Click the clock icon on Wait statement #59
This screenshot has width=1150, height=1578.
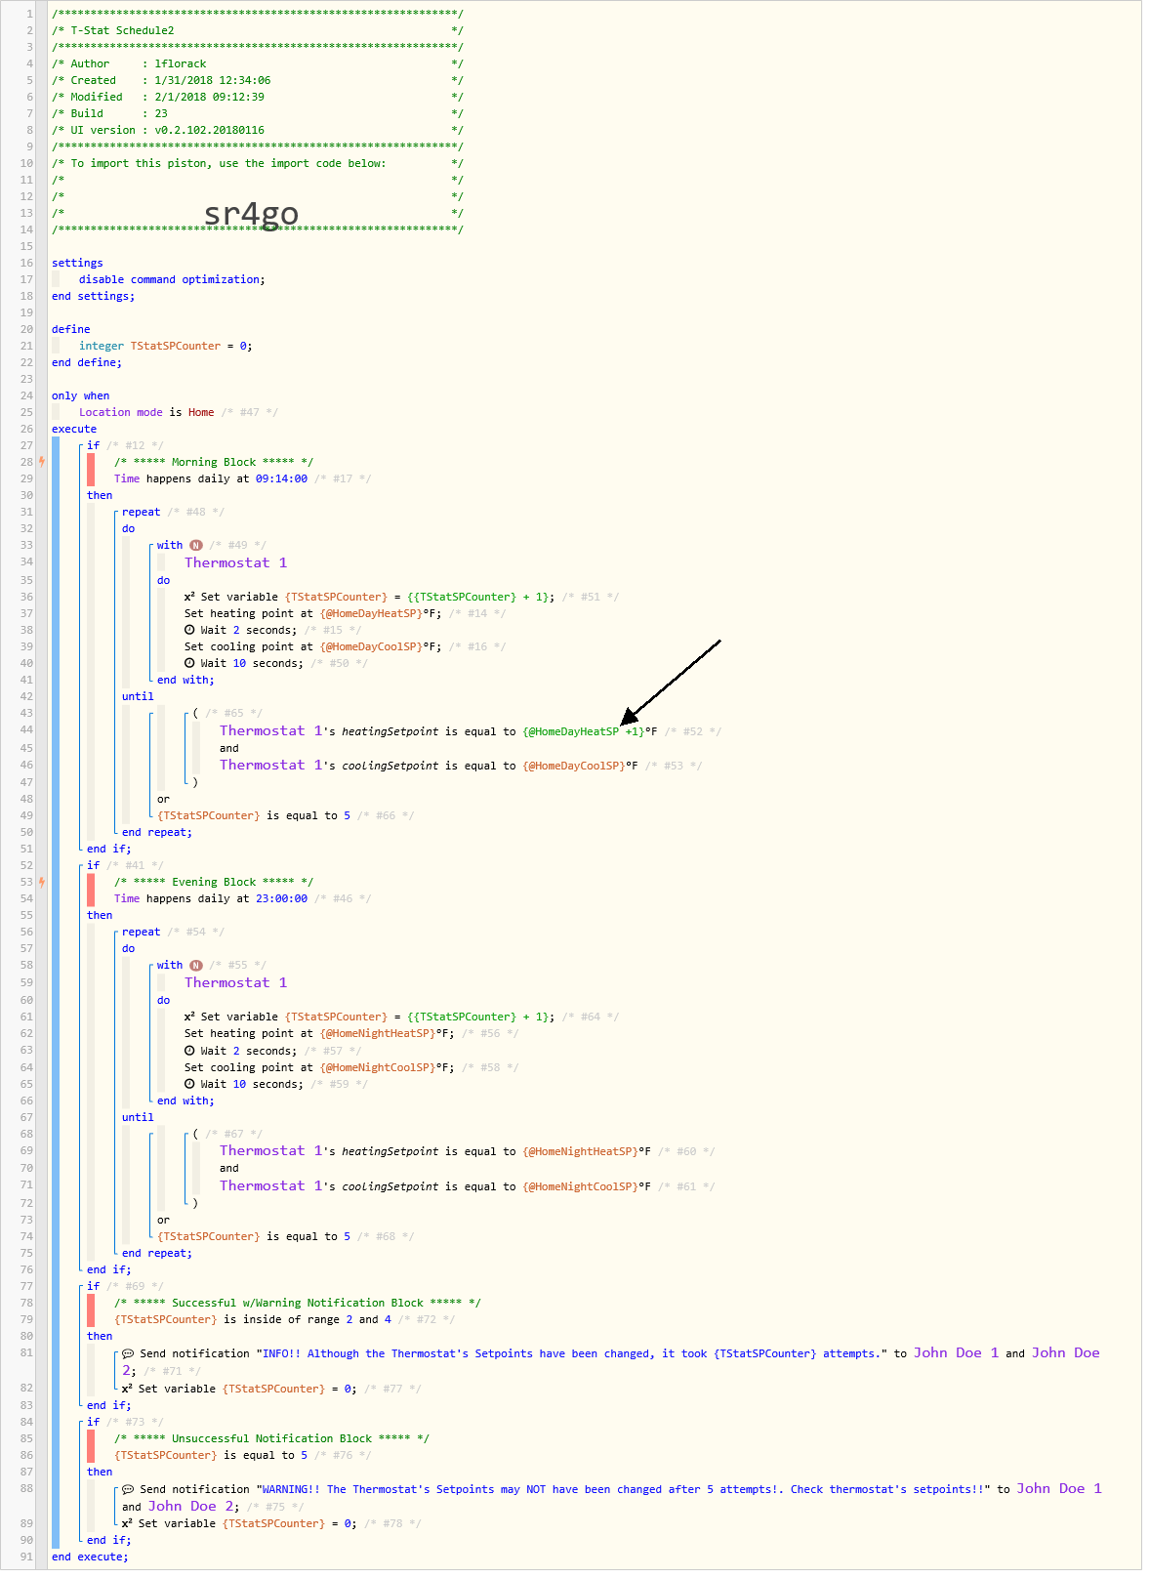point(190,1084)
